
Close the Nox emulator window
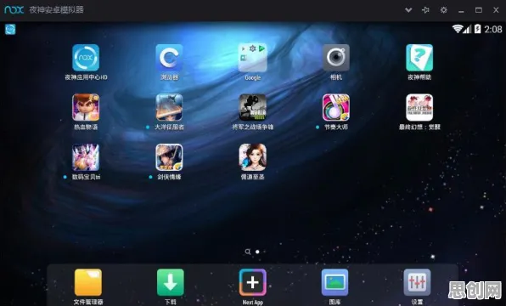coord(496,10)
